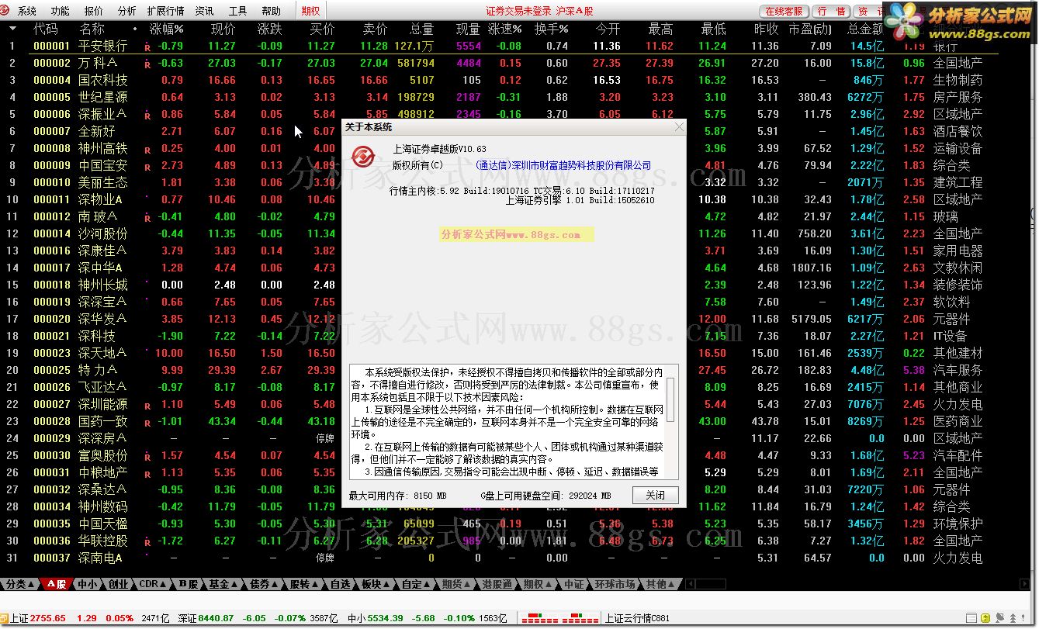
Task: Click the 关闭 button in About dialog
Action: coord(655,496)
